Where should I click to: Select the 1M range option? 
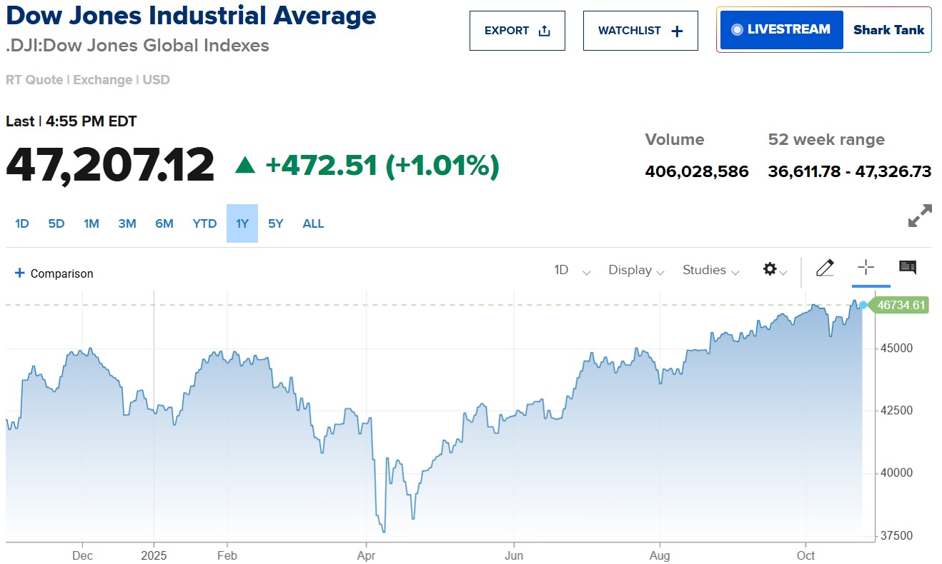coord(91,223)
